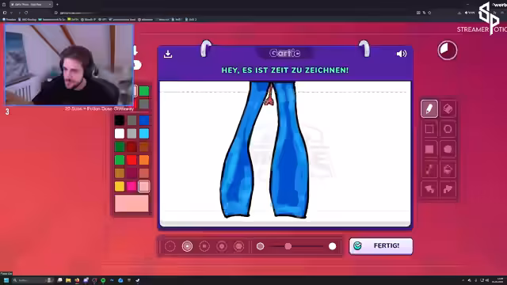Pick the paint bucket fill tool
Image resolution: width=507 pixels, height=285 pixels.
coord(448,169)
